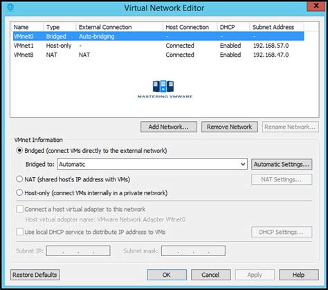The image size is (328, 290).
Task: Open Automatic Settings dialog
Action: pyautogui.click(x=282, y=164)
